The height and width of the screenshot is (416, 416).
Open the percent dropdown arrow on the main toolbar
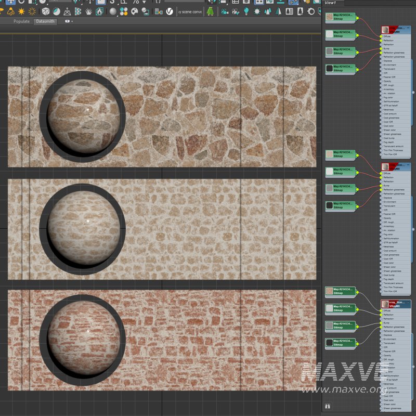(x=145, y=4)
